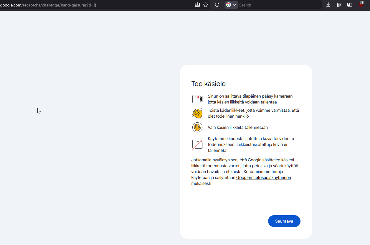Click the waving hand icon
The width and height of the screenshot is (370, 245).
tap(197, 113)
